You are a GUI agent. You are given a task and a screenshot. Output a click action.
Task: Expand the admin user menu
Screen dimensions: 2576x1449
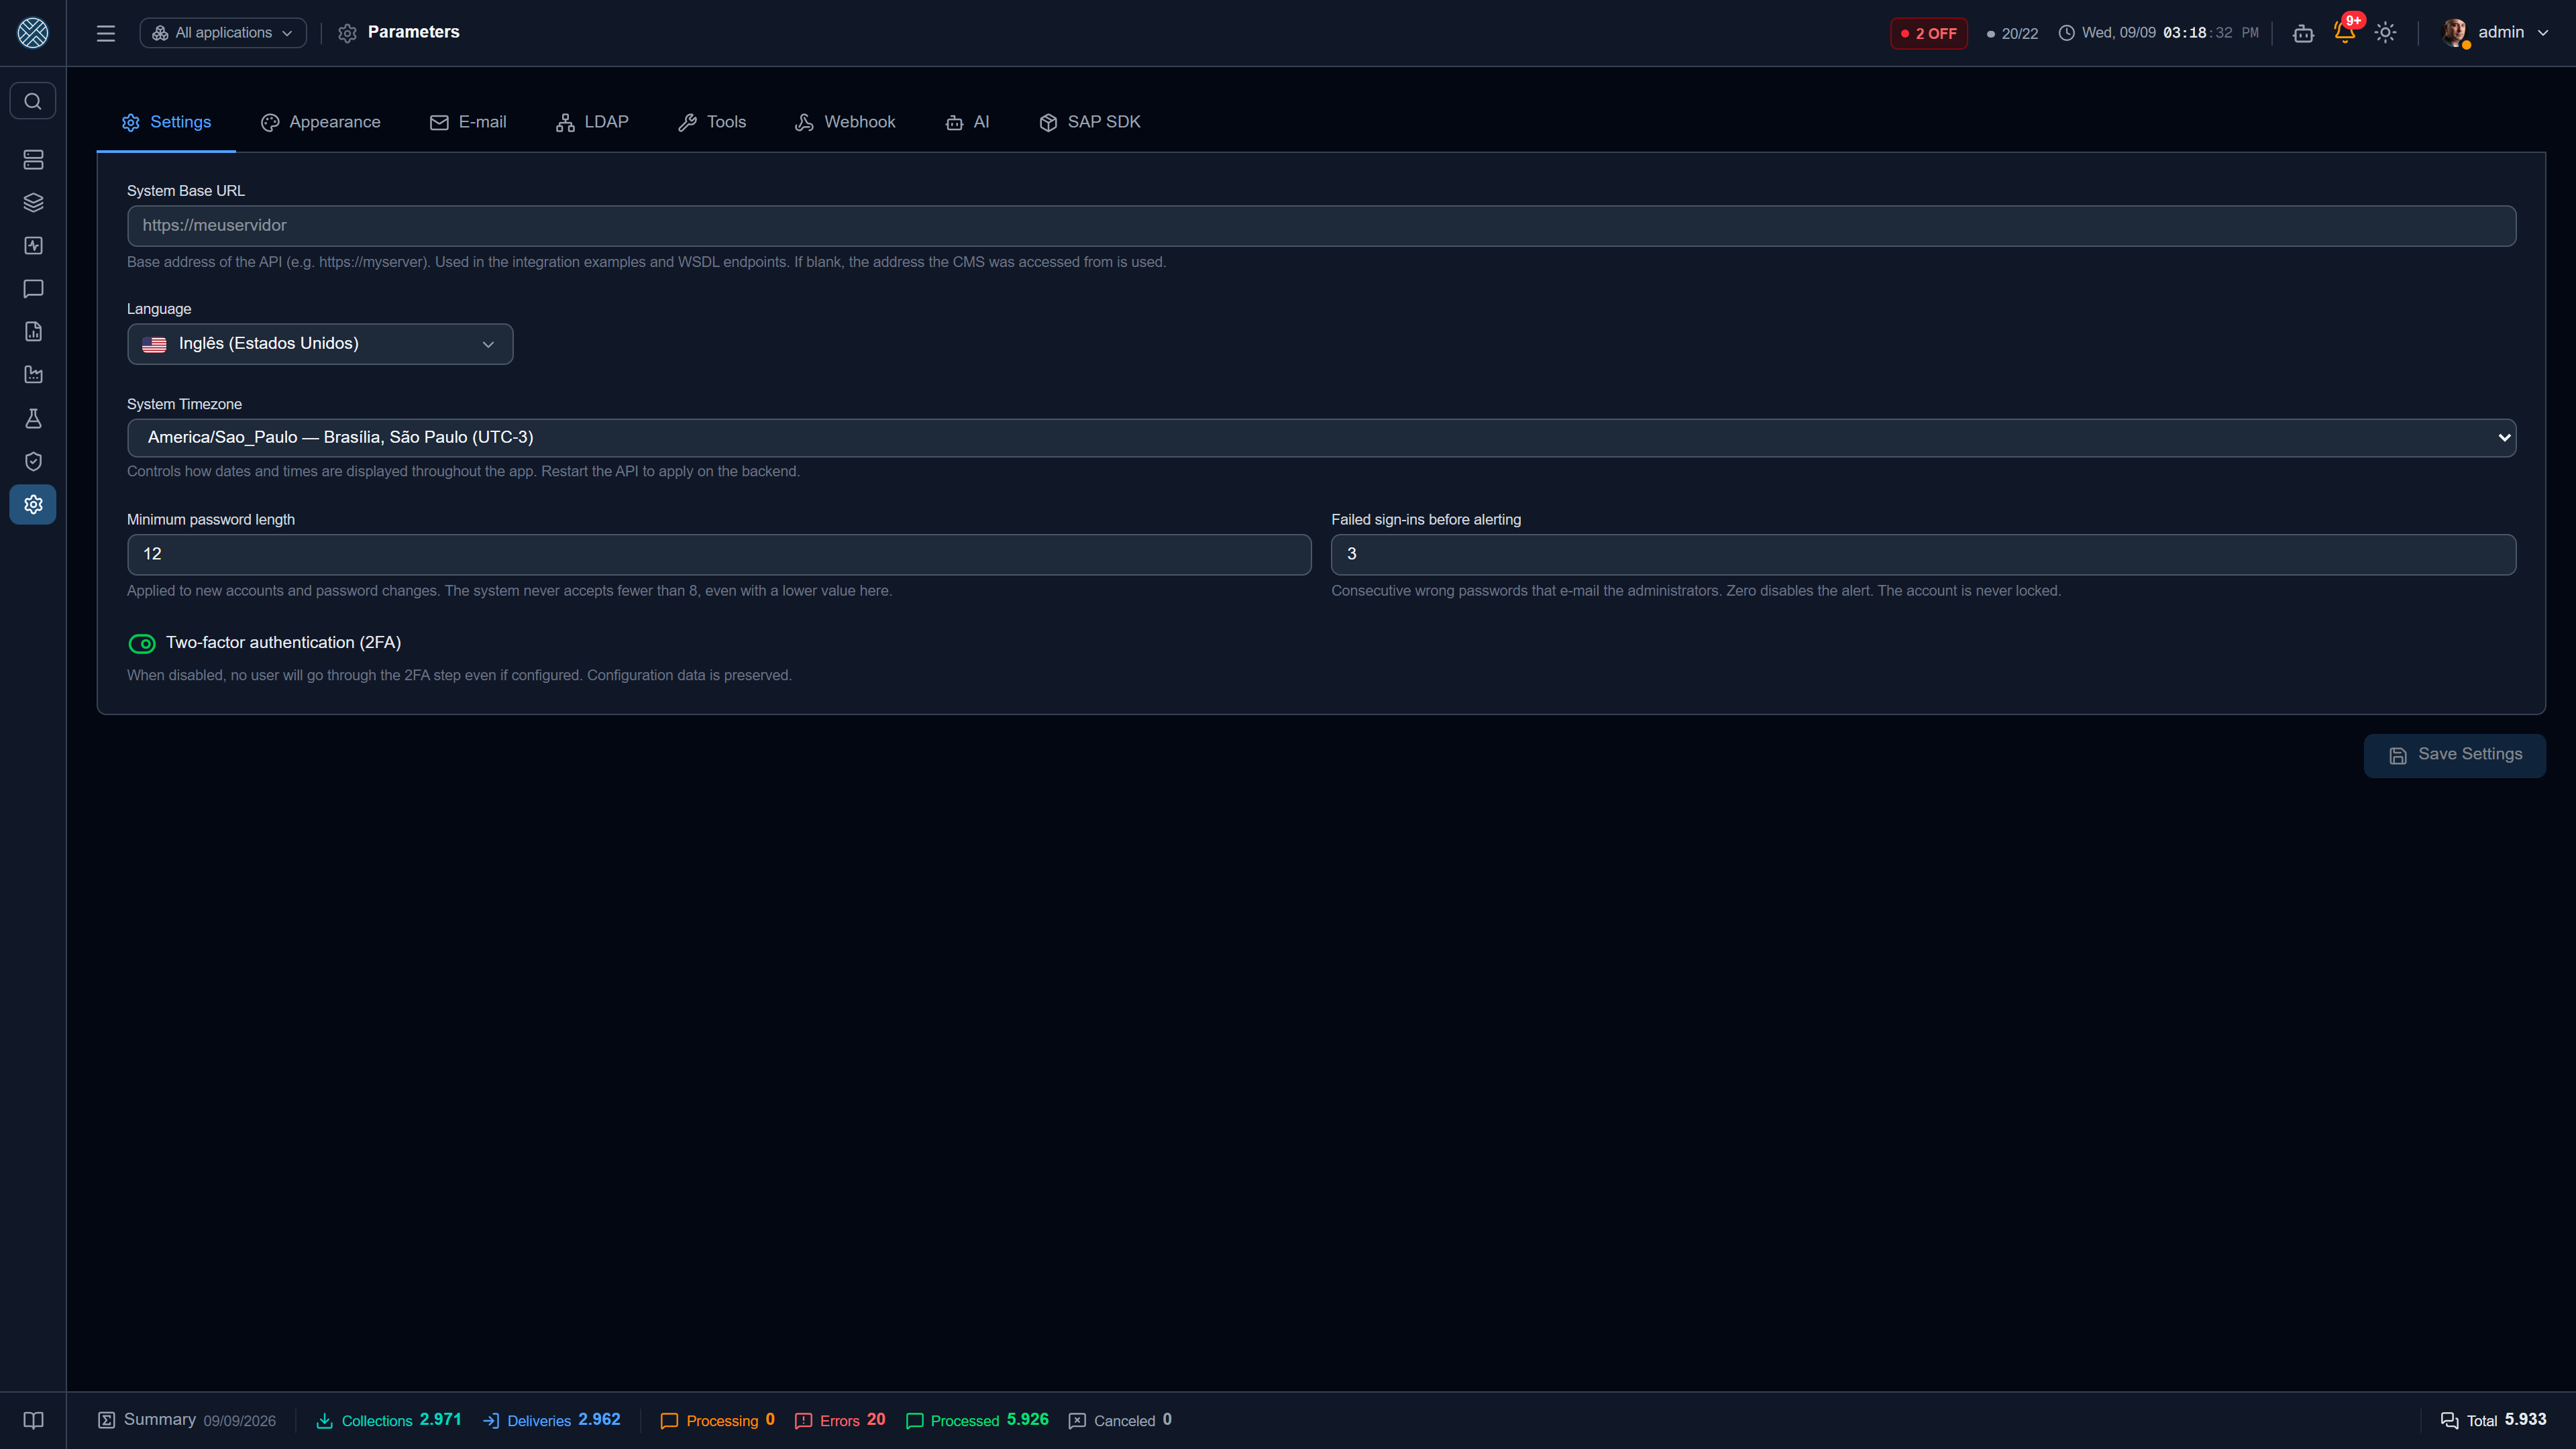(x=2497, y=33)
